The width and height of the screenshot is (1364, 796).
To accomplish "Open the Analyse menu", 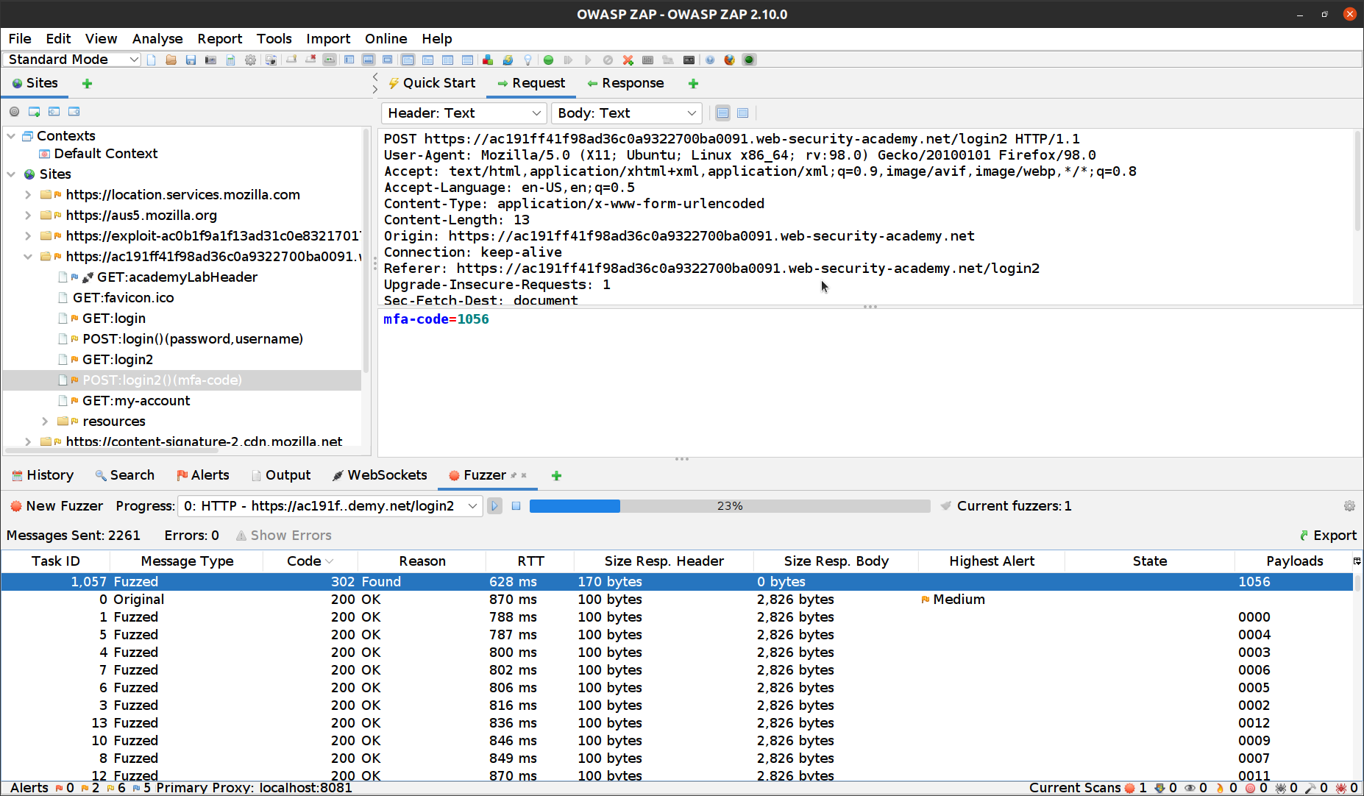I will (157, 39).
